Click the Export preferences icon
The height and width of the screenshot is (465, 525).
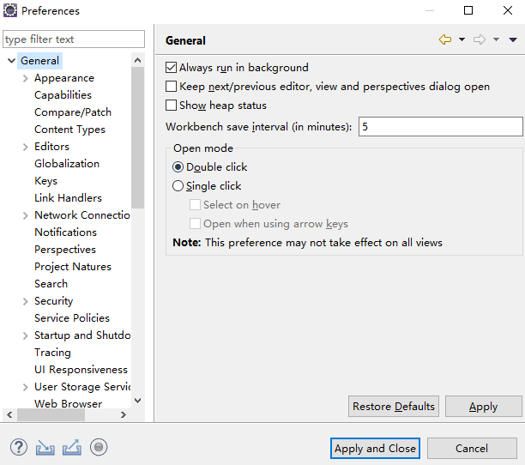(x=72, y=448)
